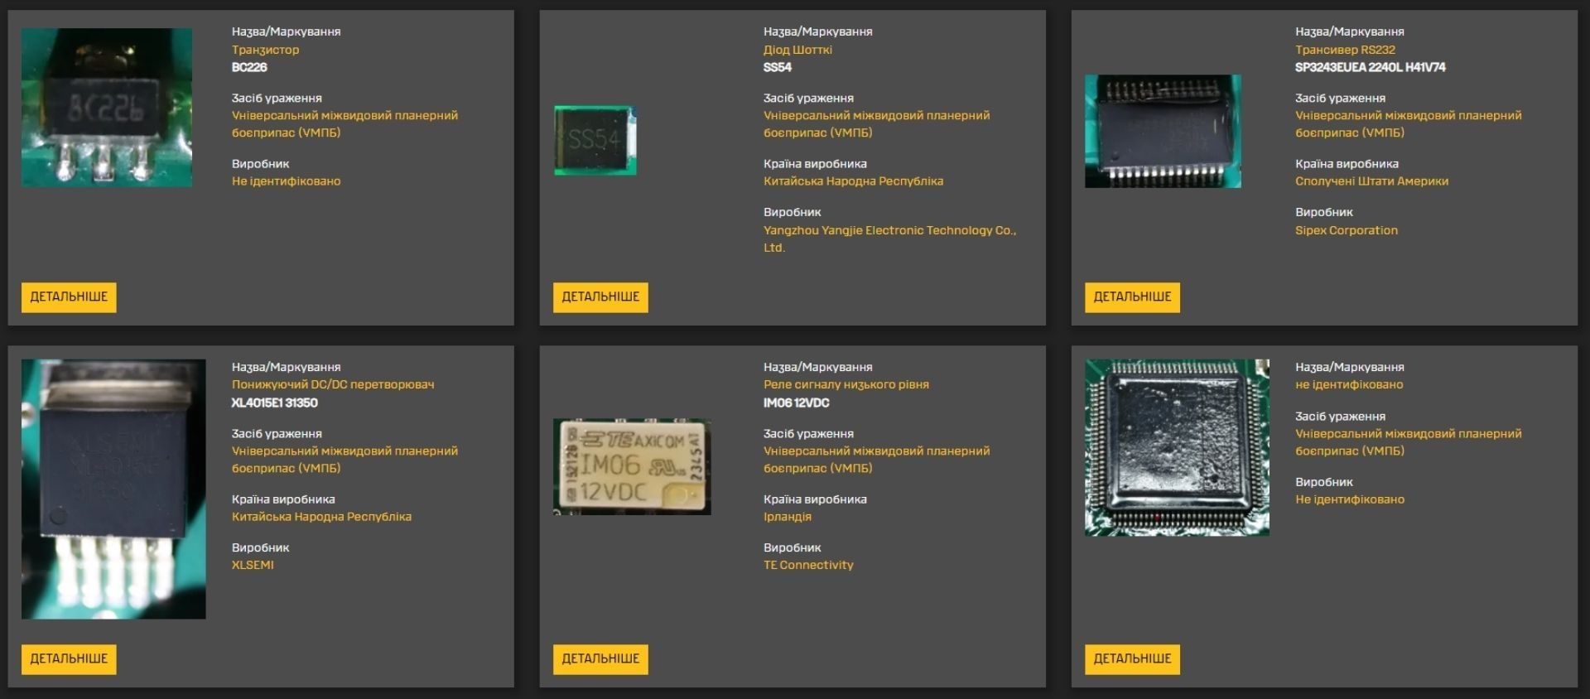
Task: Click the SS54 diode photo
Action: pos(595,140)
